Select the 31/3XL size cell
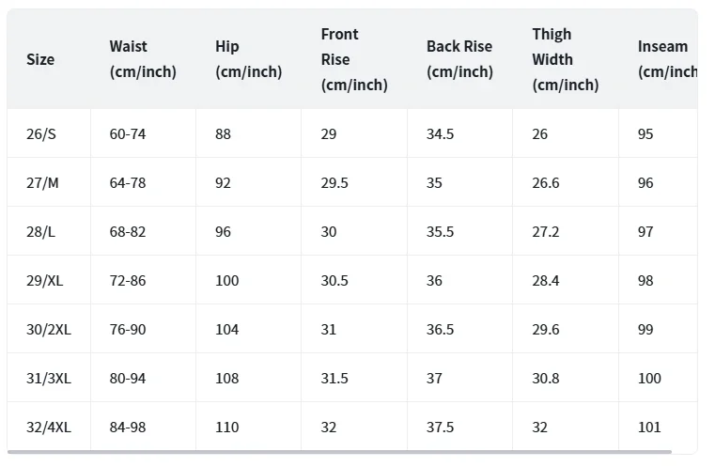 click(49, 378)
